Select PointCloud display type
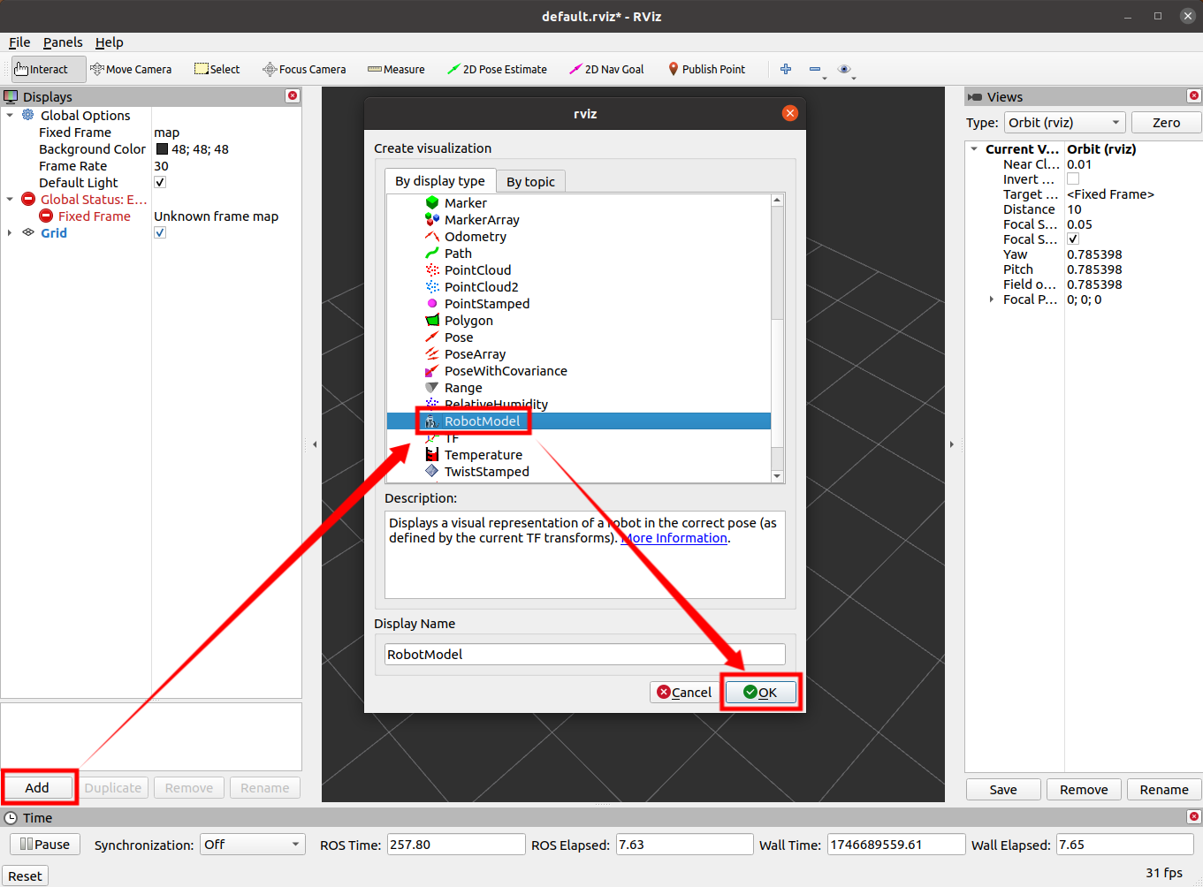 coord(477,270)
